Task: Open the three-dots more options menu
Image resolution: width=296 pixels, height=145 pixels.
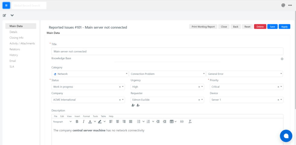Action: click(x=290, y=5)
